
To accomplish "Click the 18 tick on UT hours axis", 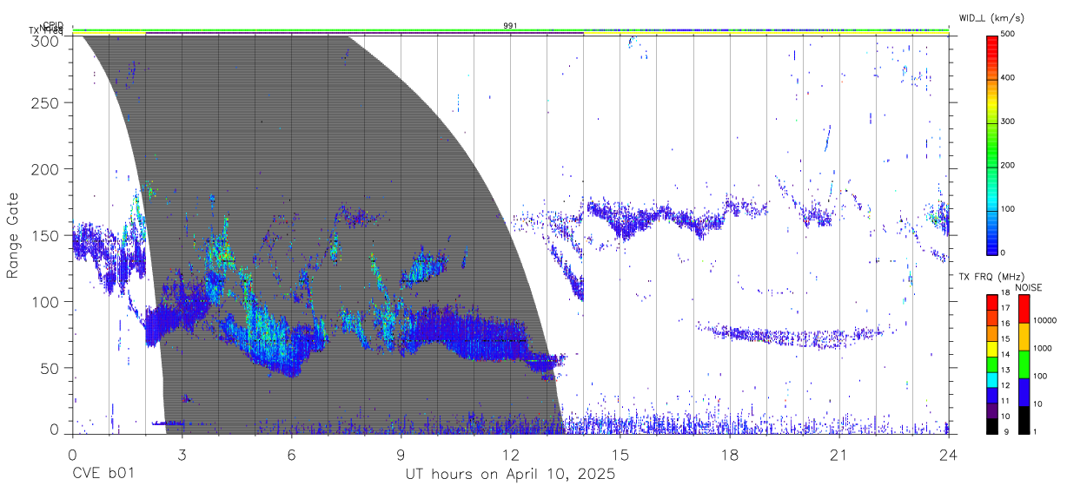I will click(x=730, y=455).
